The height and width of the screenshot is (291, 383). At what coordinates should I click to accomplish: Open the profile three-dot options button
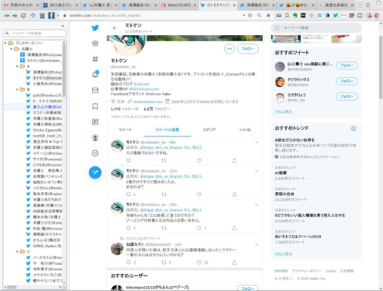click(229, 48)
